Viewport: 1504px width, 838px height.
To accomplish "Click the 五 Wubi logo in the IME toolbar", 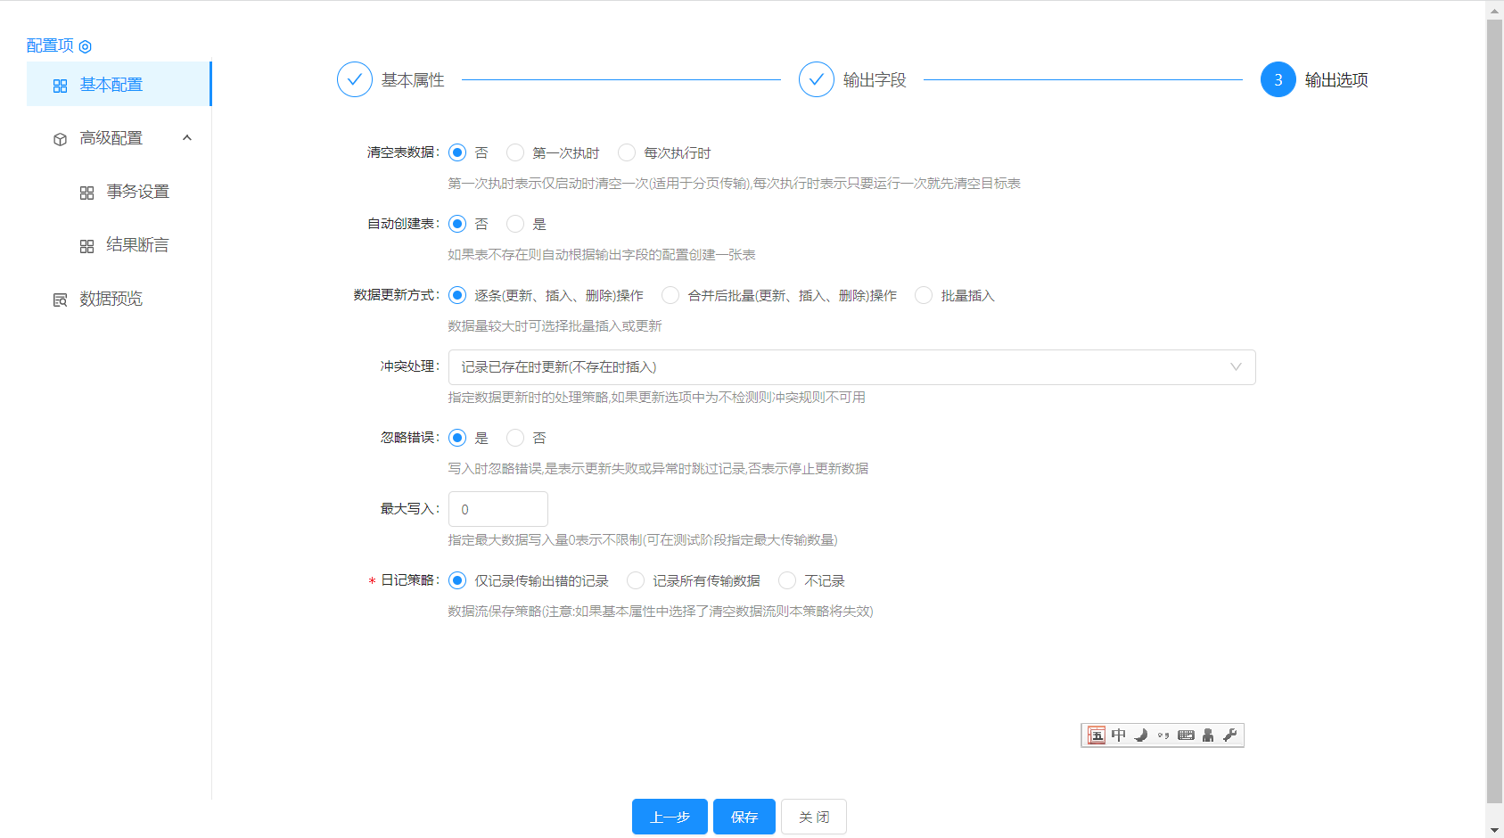I will (1097, 735).
